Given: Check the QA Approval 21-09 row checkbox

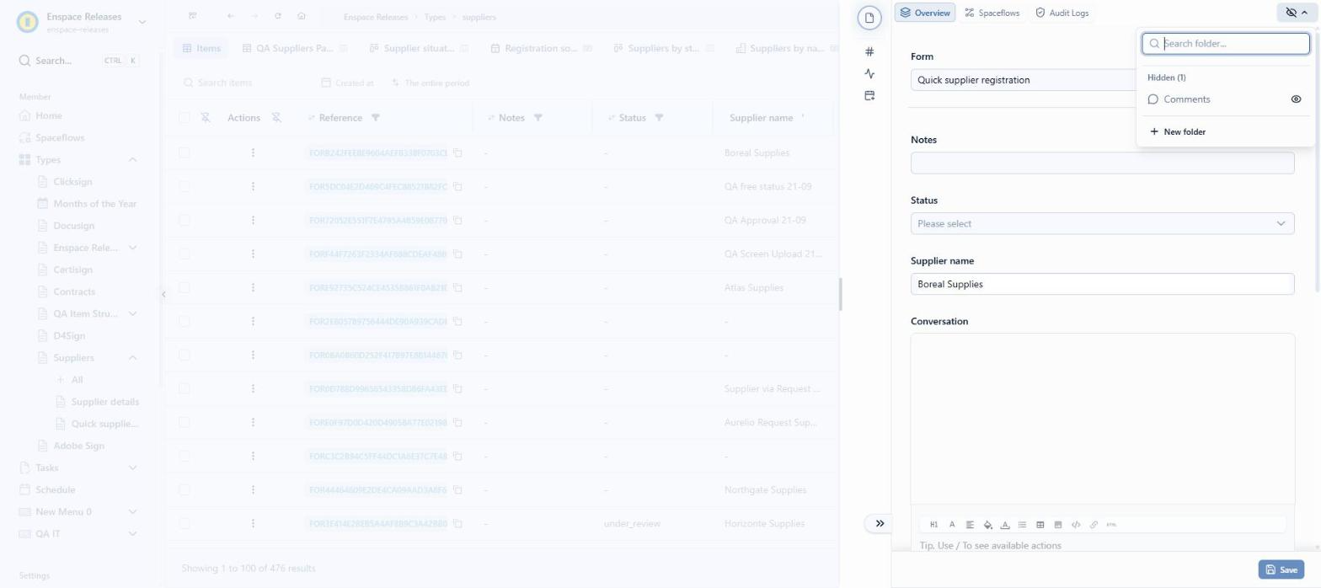Looking at the screenshot, I should click(185, 220).
